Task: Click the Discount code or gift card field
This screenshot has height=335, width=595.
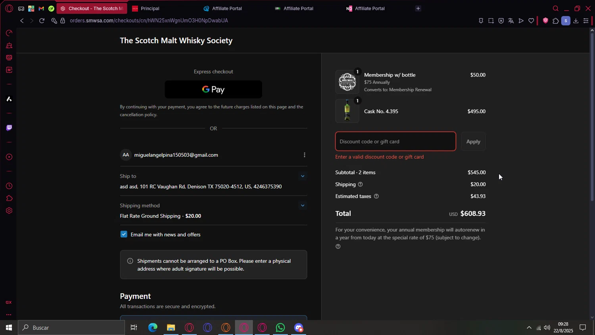Action: tap(395, 141)
